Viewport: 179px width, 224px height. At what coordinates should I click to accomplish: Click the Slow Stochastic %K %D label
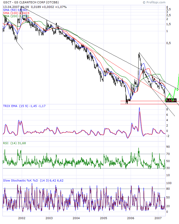point(33,180)
